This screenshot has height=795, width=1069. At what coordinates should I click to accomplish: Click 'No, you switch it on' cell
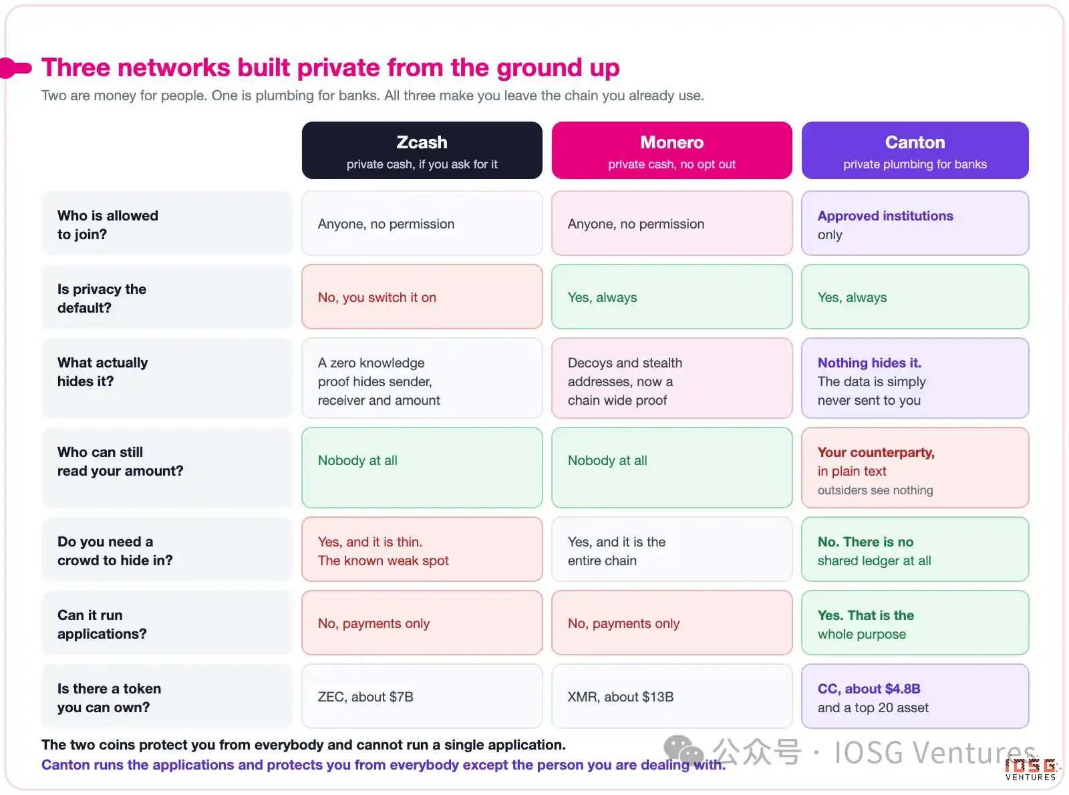coord(422,297)
